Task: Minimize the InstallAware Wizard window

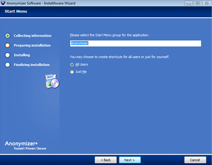Action: (x=188, y=3)
